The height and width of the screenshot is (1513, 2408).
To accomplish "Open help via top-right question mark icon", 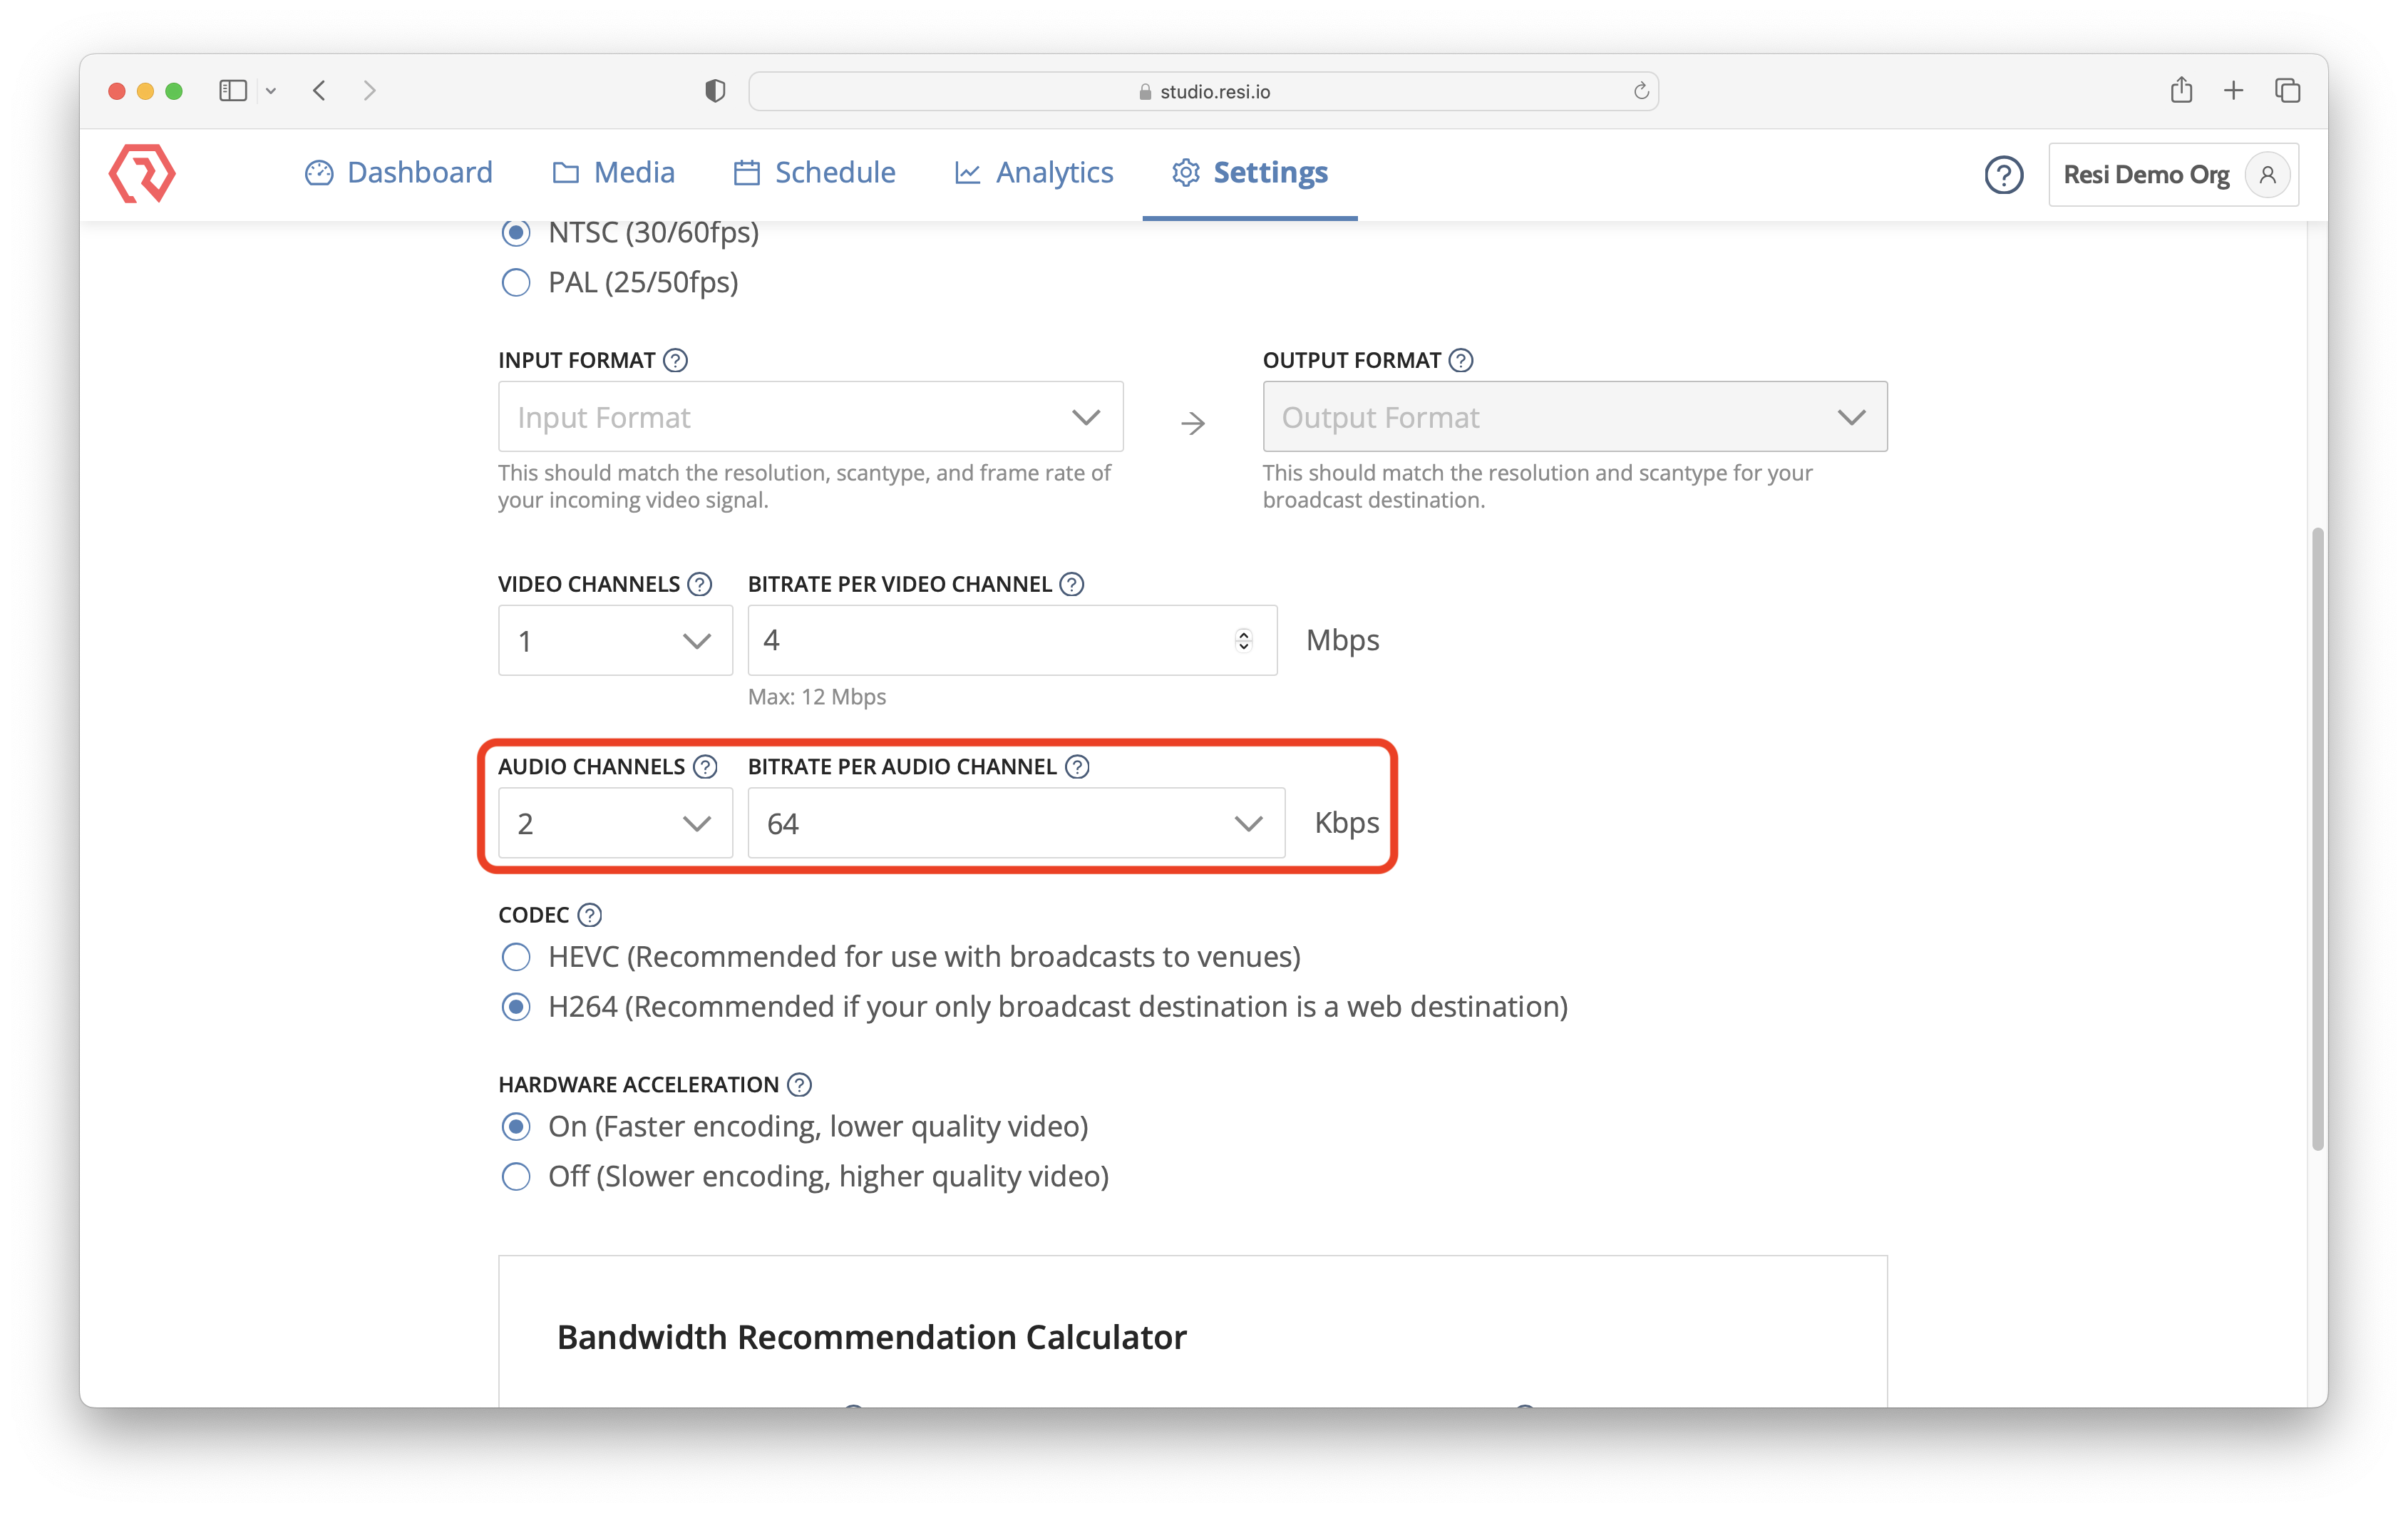I will pos(2003,175).
